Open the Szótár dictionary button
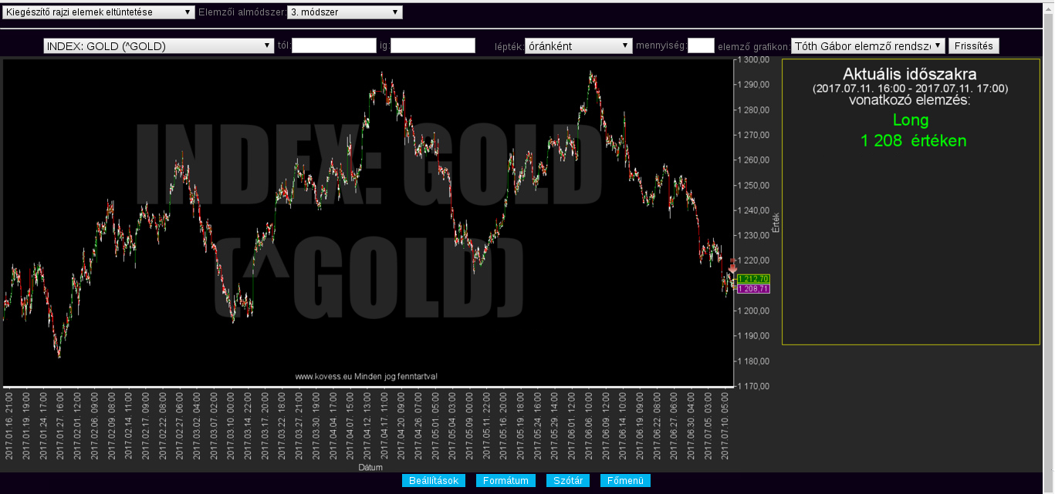The height and width of the screenshot is (494, 1055). pos(569,481)
